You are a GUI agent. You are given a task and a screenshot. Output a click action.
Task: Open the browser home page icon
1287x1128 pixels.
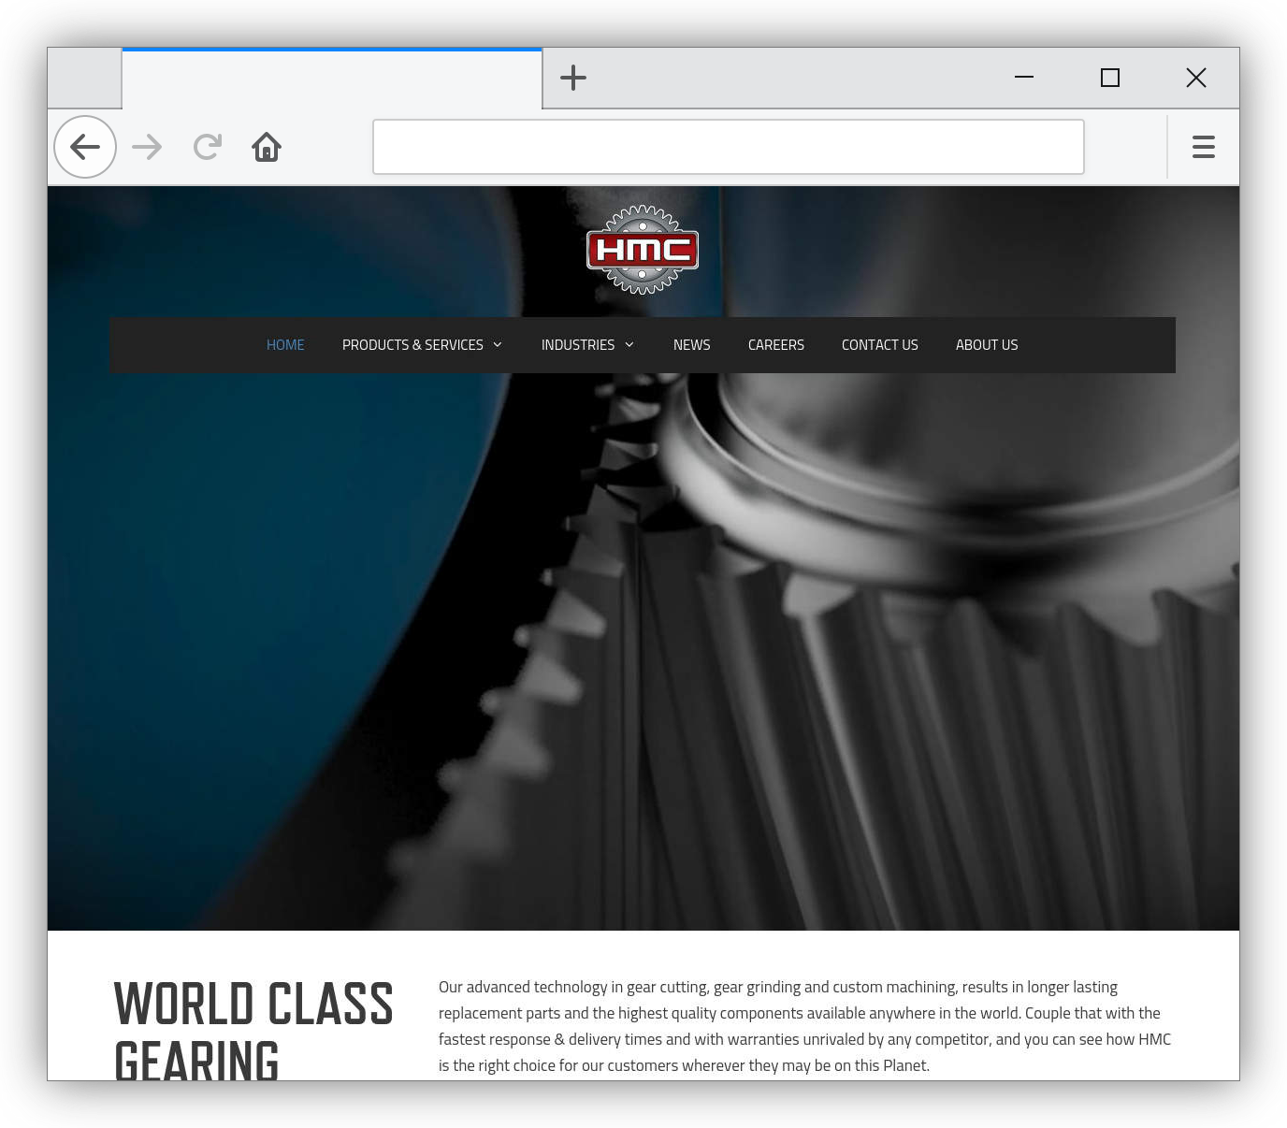(267, 147)
